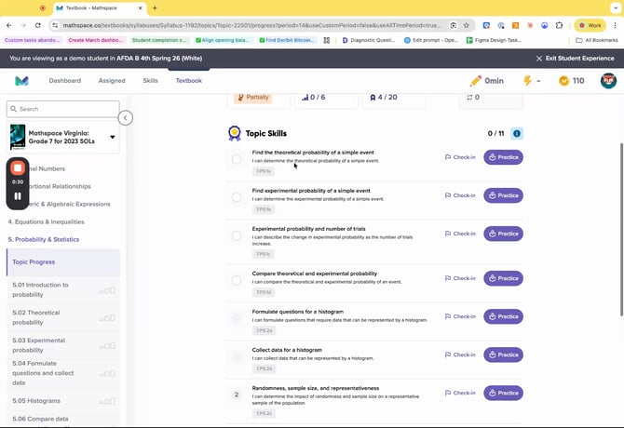
Task: Select circle for theoretical probability simple event skill
Action: 237,159
